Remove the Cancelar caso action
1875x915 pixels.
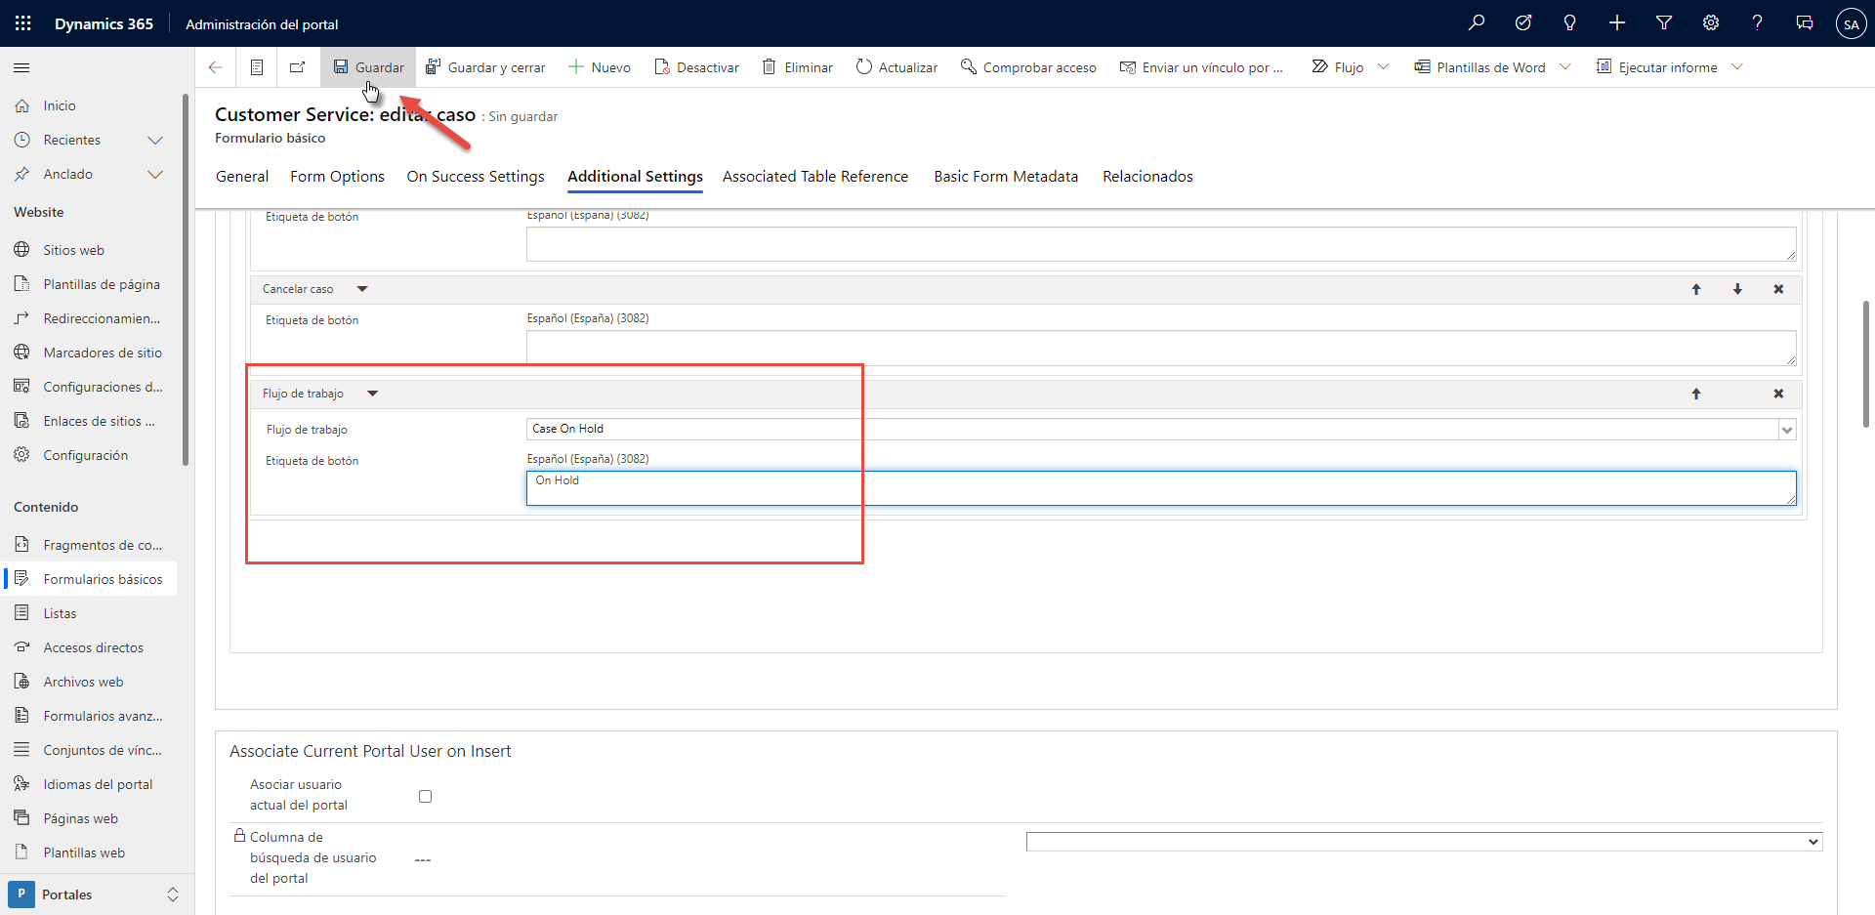click(1778, 289)
